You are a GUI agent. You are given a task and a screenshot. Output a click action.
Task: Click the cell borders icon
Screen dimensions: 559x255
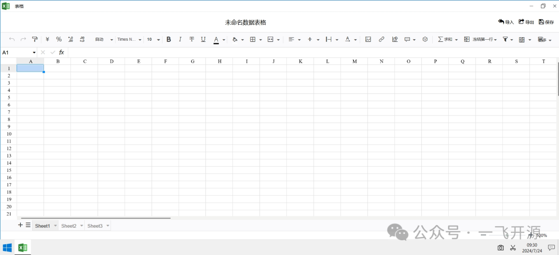[253, 39]
